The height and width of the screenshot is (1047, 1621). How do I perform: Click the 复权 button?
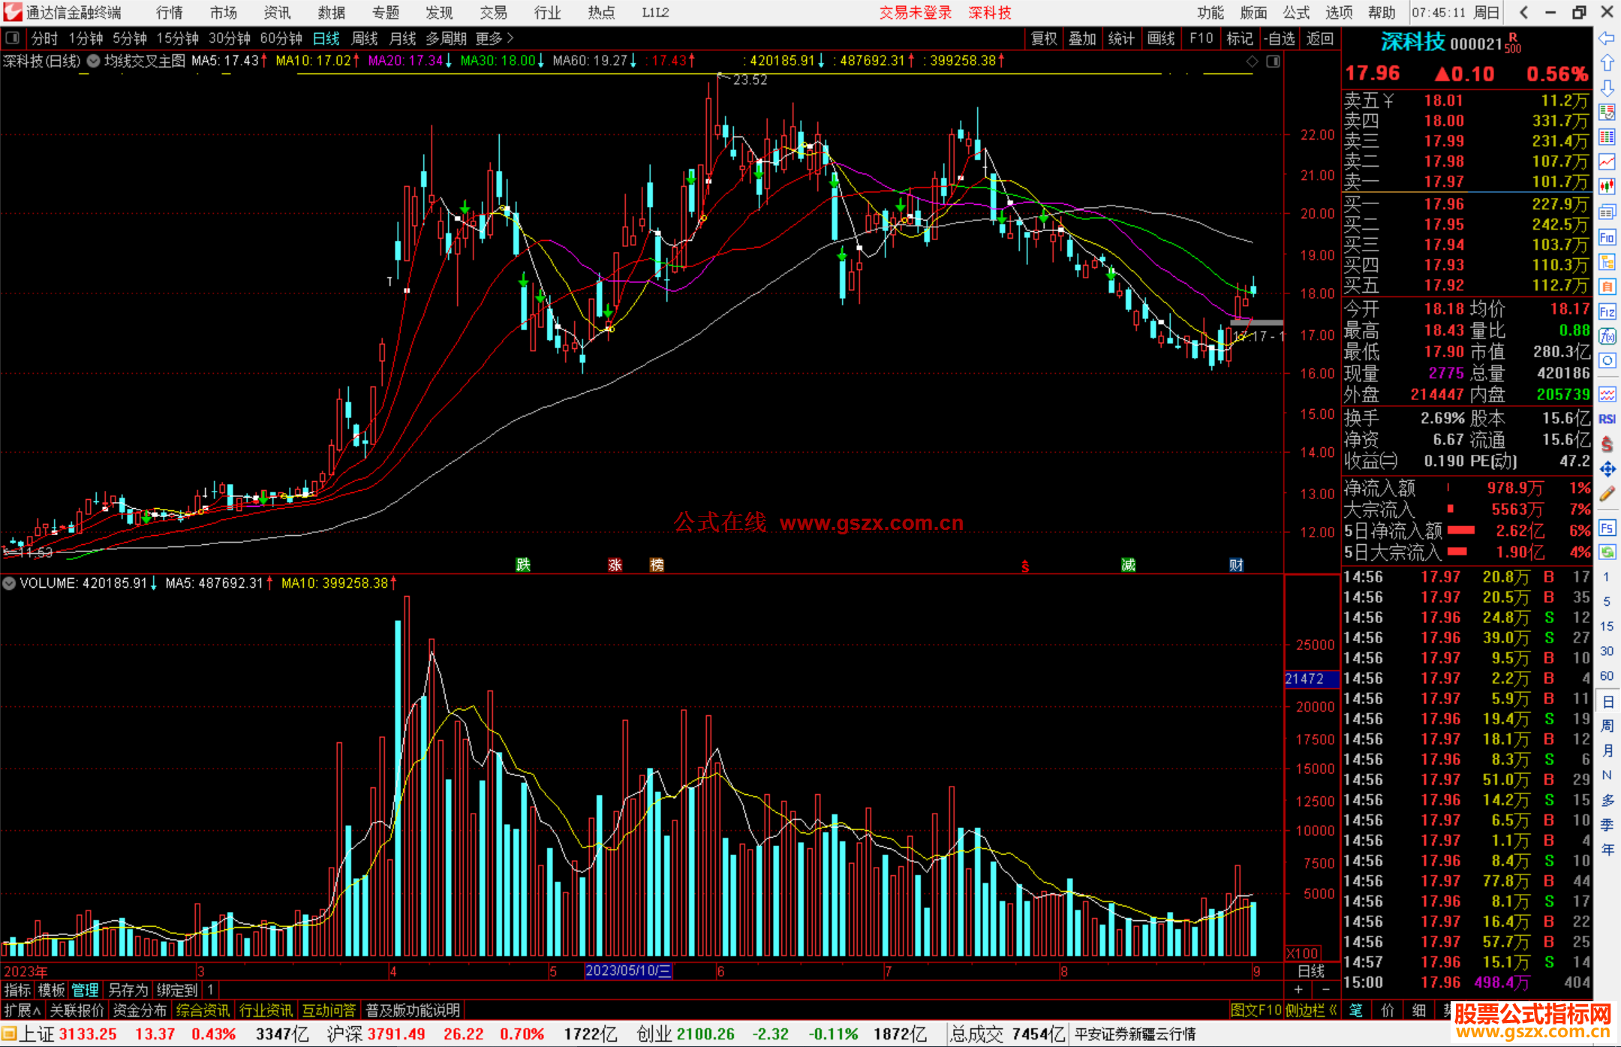(x=1044, y=38)
